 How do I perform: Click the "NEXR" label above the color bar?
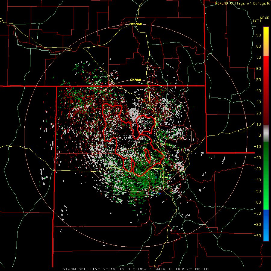click(265, 18)
